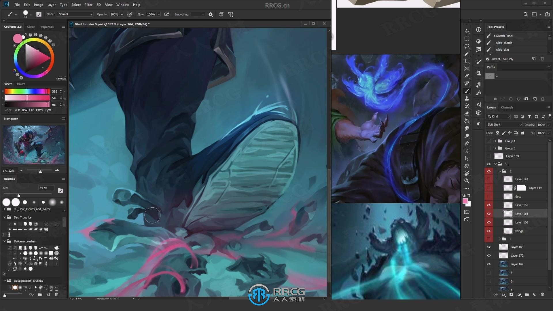
Task: Add a layer mask from Layers footer
Action: coord(511,295)
